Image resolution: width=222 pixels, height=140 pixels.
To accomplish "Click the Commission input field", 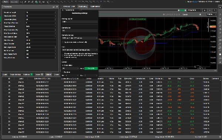I will [80, 31].
